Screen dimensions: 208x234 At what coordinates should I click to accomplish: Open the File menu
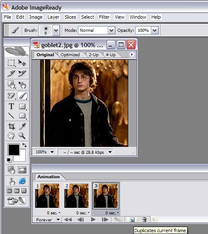(7, 17)
